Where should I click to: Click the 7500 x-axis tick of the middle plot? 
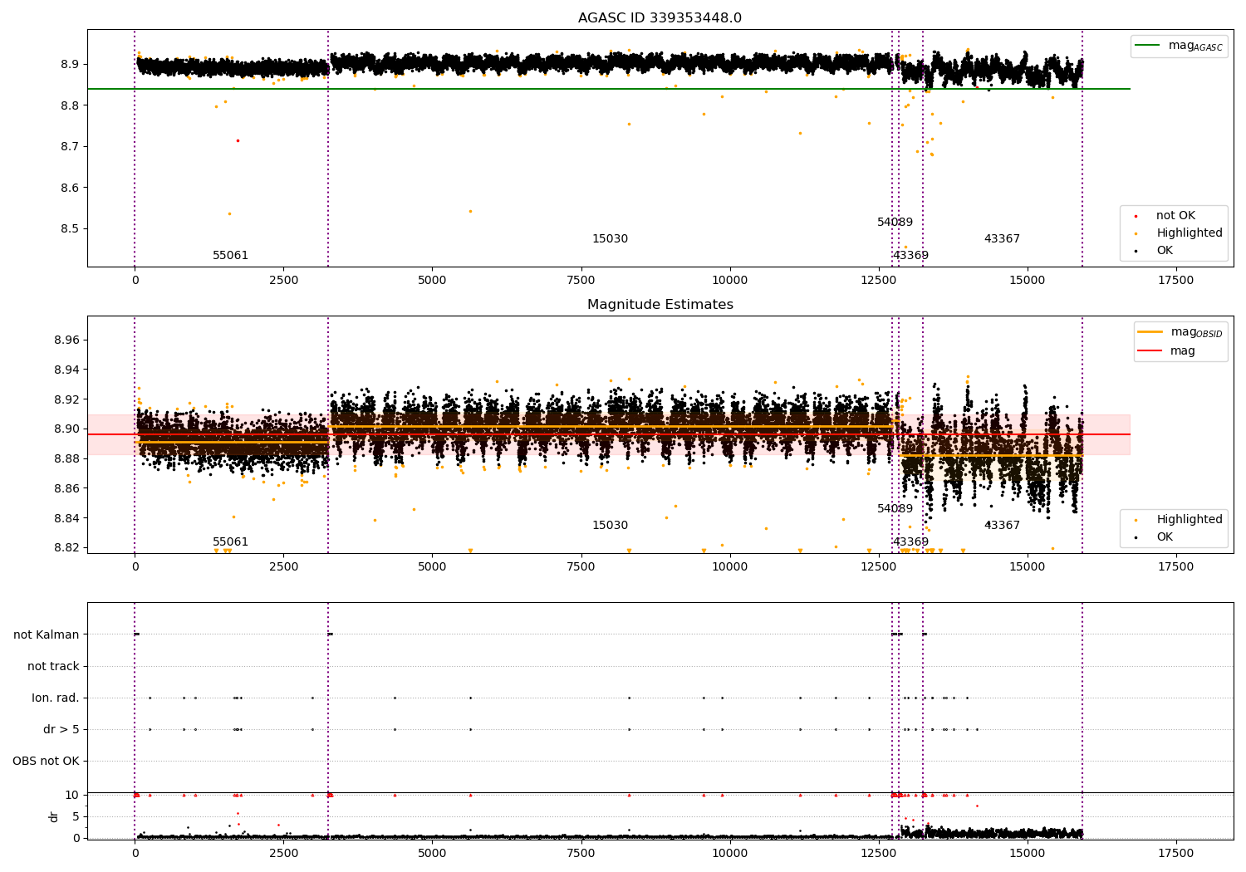(581, 567)
